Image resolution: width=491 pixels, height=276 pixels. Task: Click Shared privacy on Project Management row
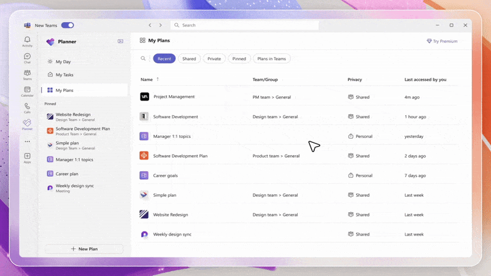[359, 97]
